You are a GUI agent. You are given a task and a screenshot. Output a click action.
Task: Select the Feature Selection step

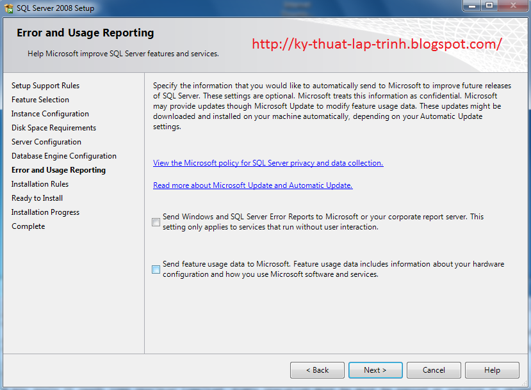[40, 100]
